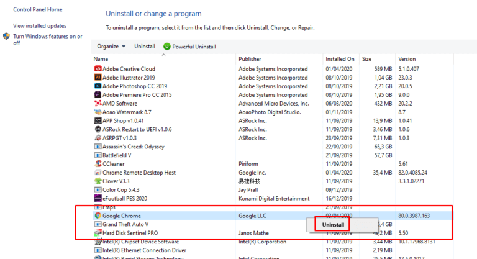Click the Adobe Premiere Pro CC 2015 icon
This screenshot has width=477, height=259.
[98, 94]
